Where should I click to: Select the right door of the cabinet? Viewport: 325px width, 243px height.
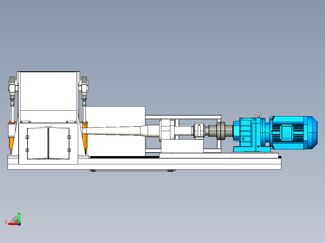[59, 143]
